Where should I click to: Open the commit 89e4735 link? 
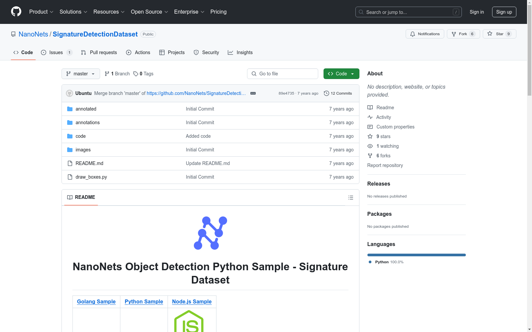tap(286, 93)
